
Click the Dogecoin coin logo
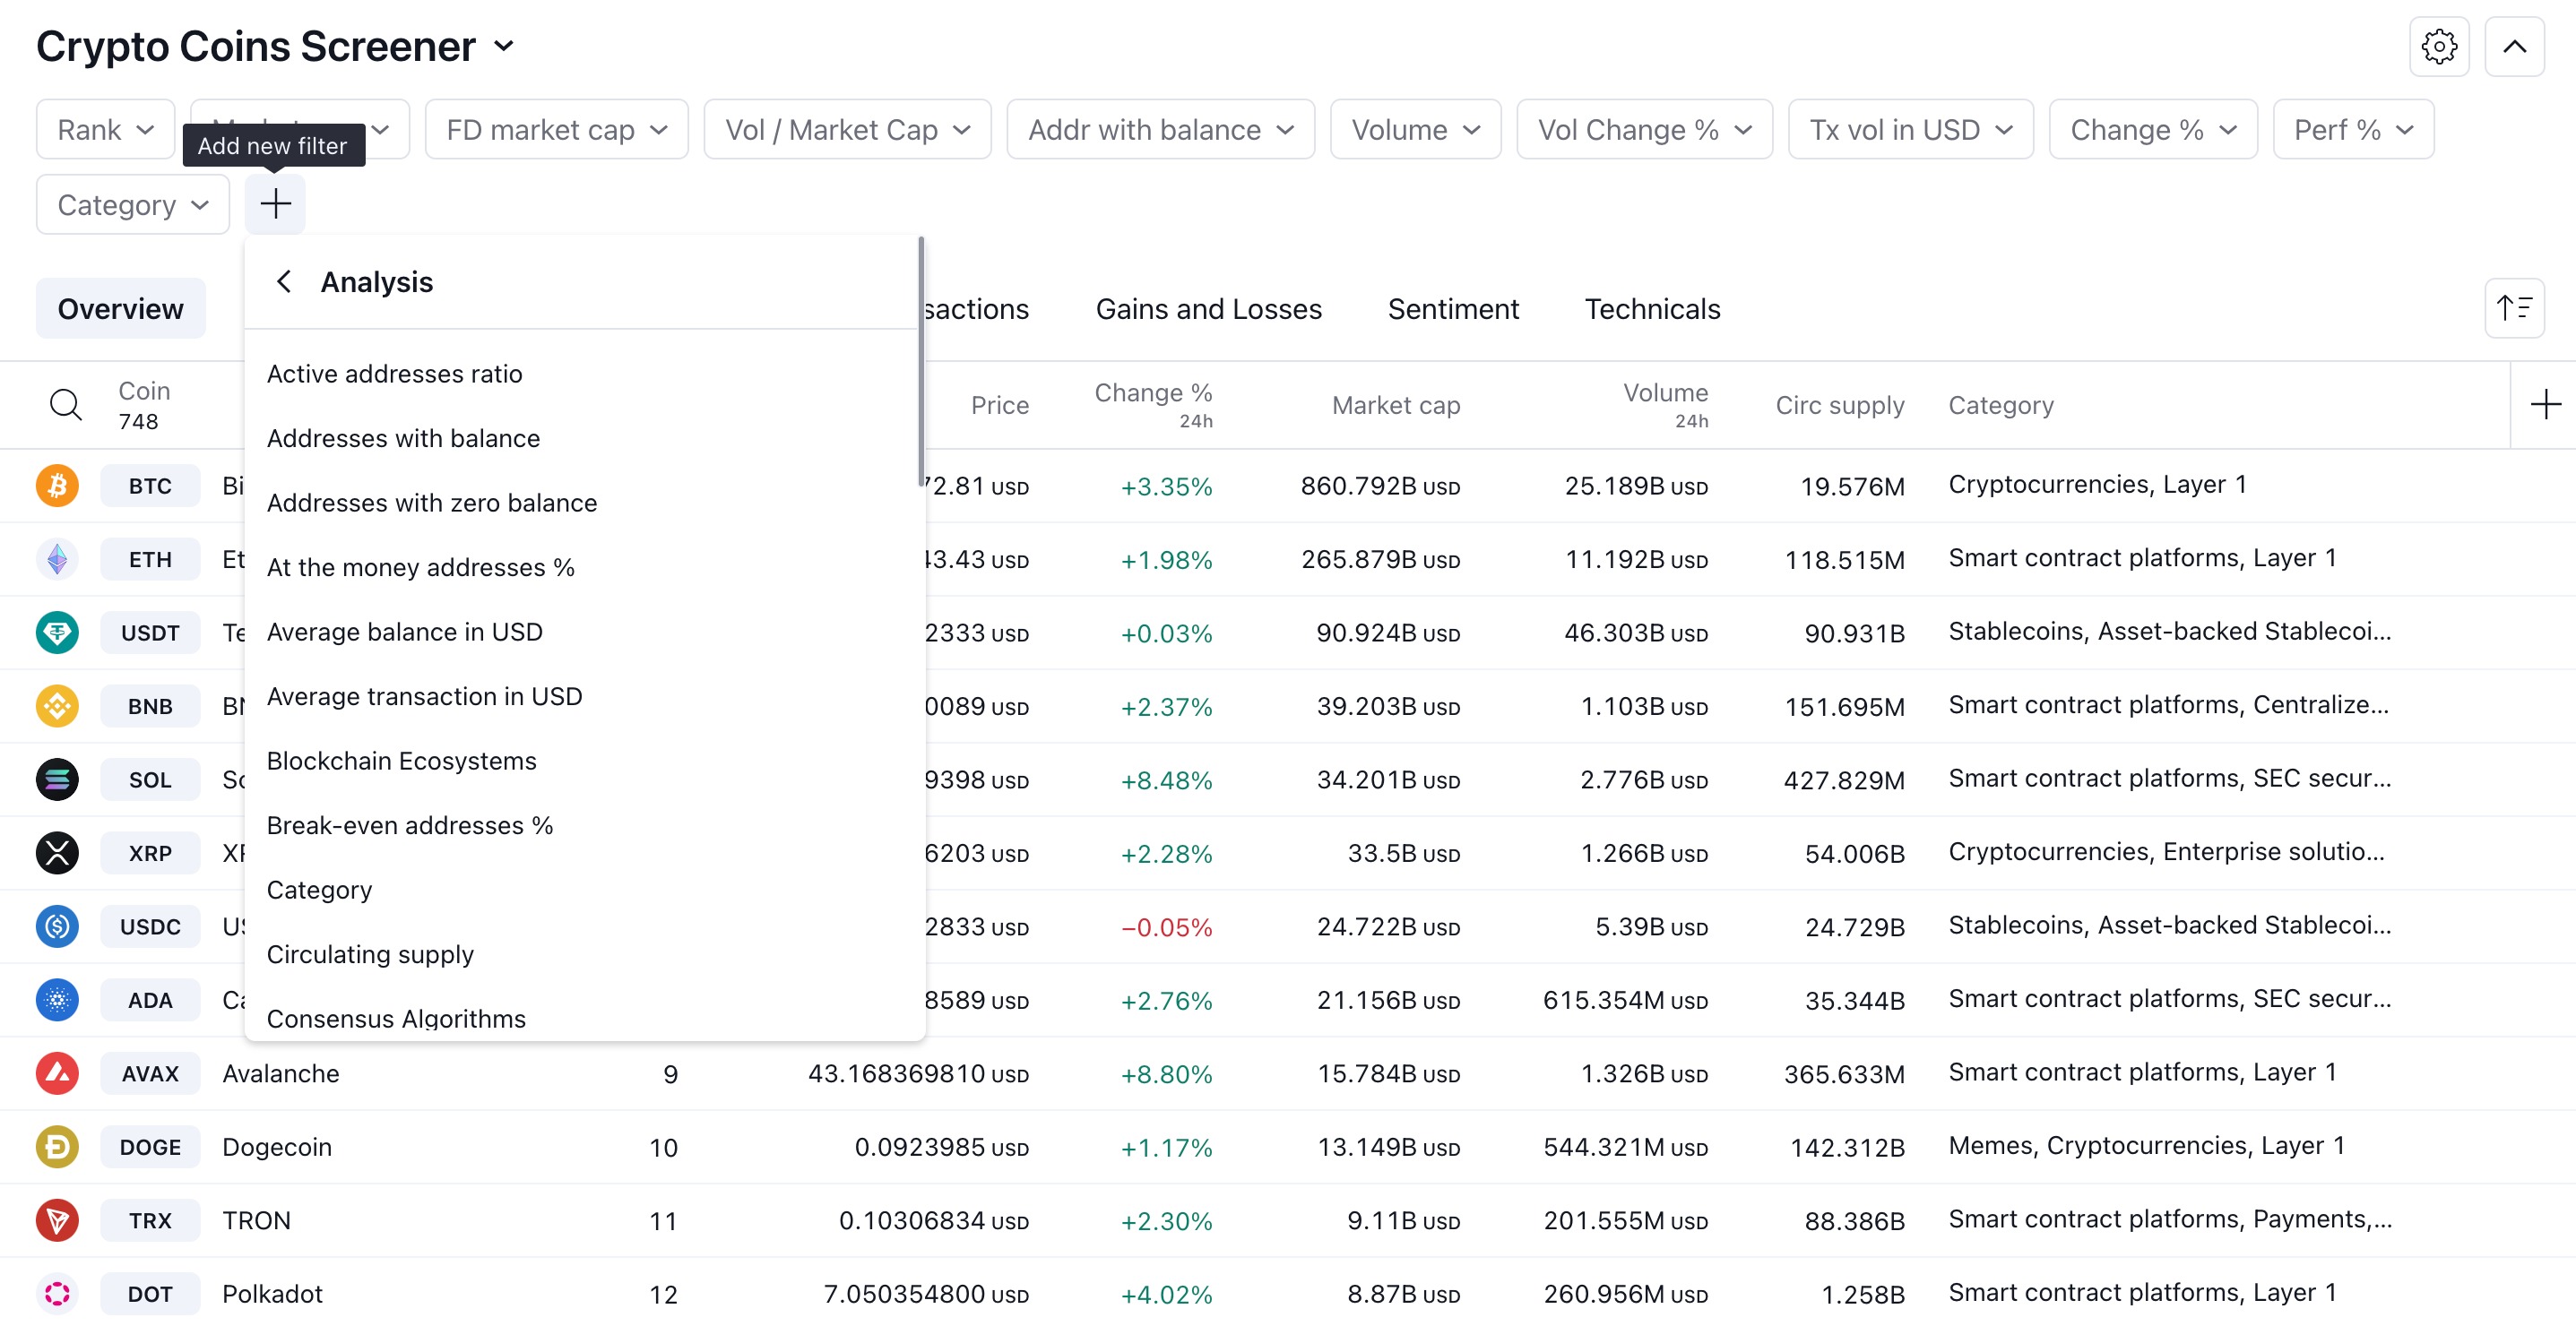point(57,1147)
